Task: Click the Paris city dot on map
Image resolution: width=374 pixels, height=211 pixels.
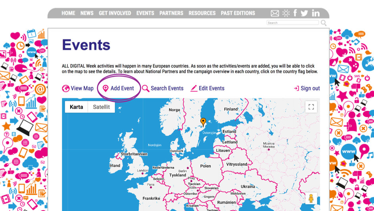Action: tap(151, 187)
